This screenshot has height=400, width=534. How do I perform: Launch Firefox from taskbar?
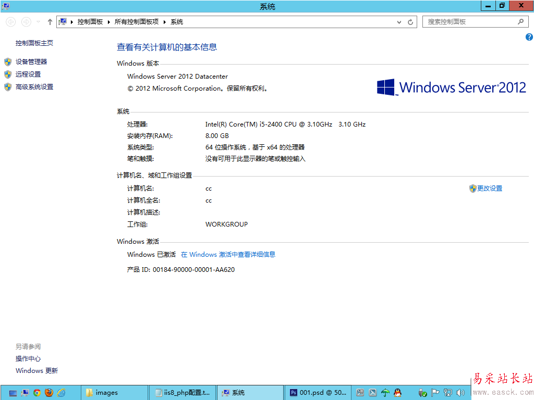(x=49, y=393)
